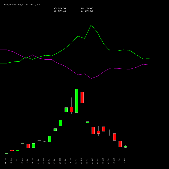Click the red candle above 02 Feb
Viewport: 169px width, 169px height.
[x=82, y=97]
